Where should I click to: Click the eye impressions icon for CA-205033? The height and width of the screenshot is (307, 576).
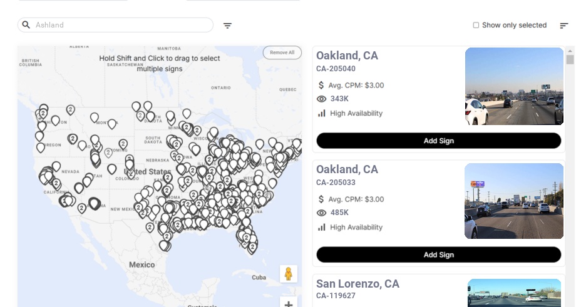click(x=322, y=213)
